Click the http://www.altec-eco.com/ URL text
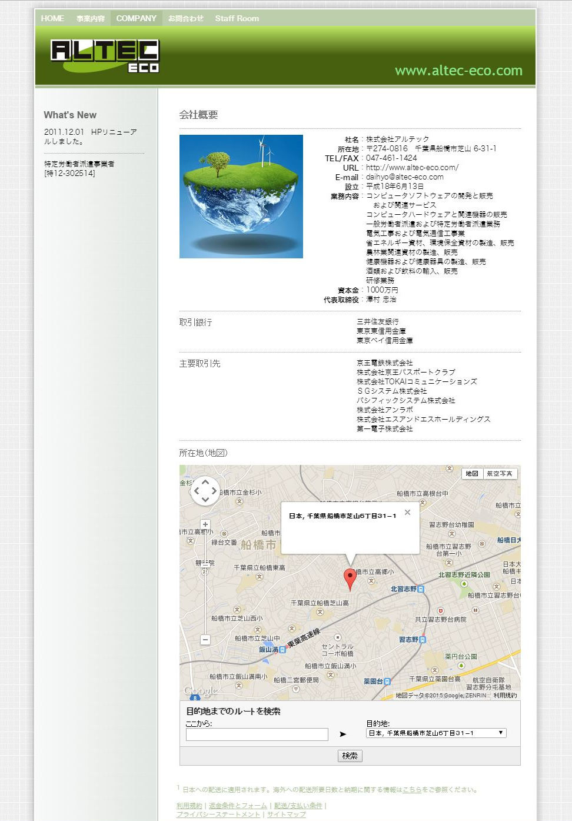572x821 pixels. [412, 168]
